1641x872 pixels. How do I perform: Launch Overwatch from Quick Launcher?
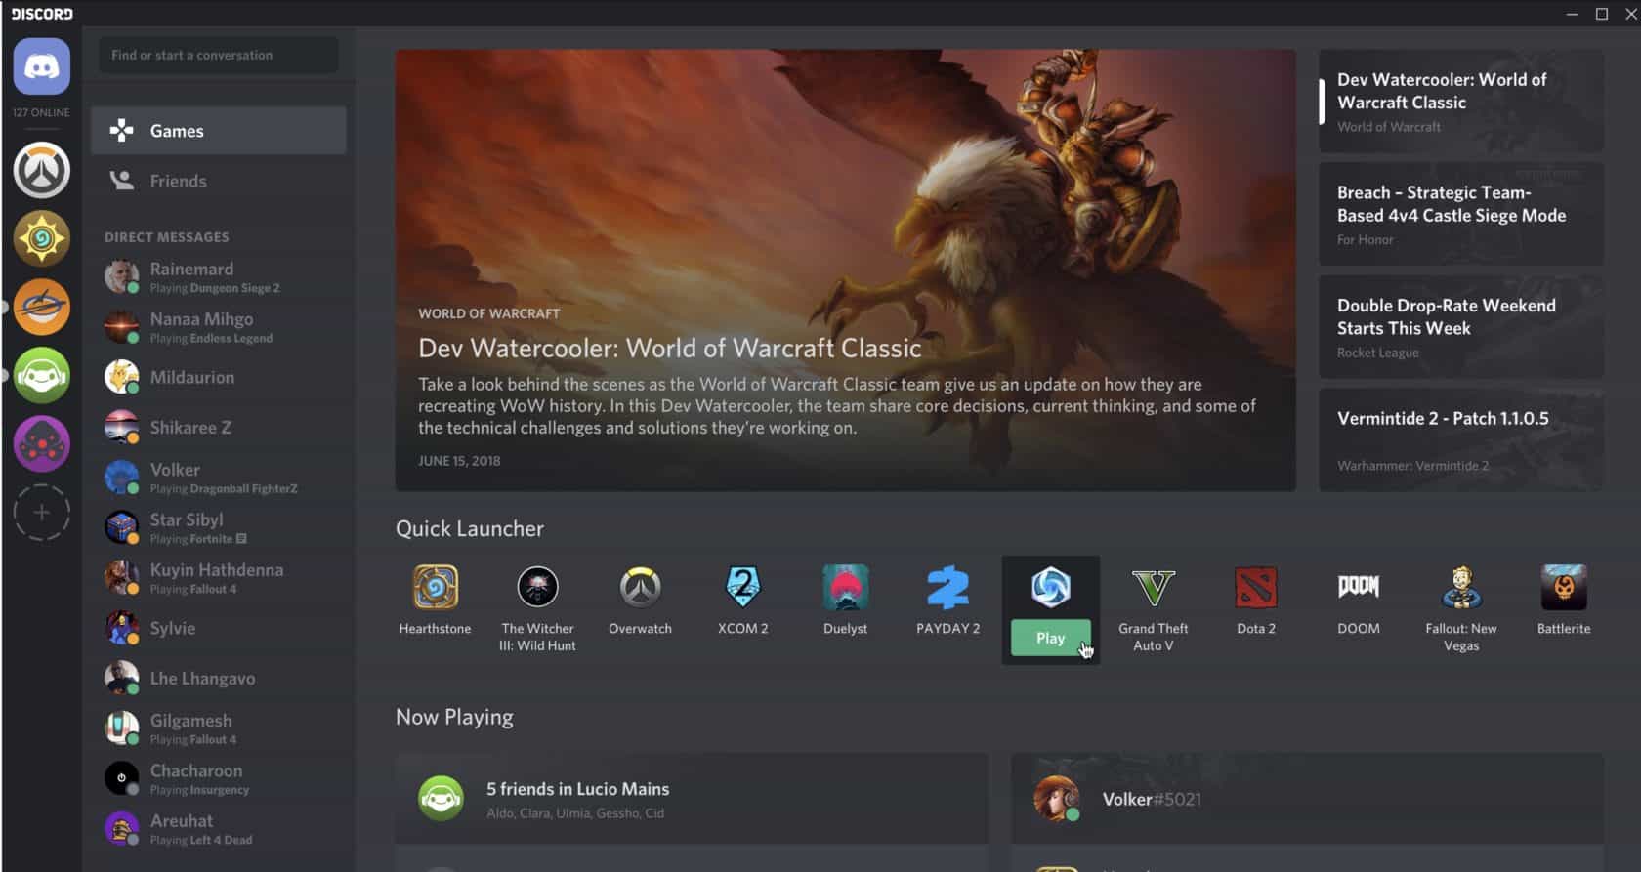tap(640, 588)
